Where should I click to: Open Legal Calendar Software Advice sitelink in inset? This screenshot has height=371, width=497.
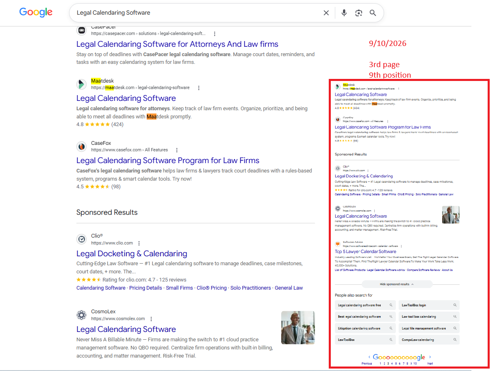[x=386, y=270]
